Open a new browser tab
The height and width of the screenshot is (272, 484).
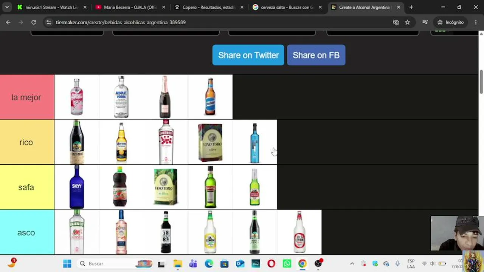pos(411,7)
